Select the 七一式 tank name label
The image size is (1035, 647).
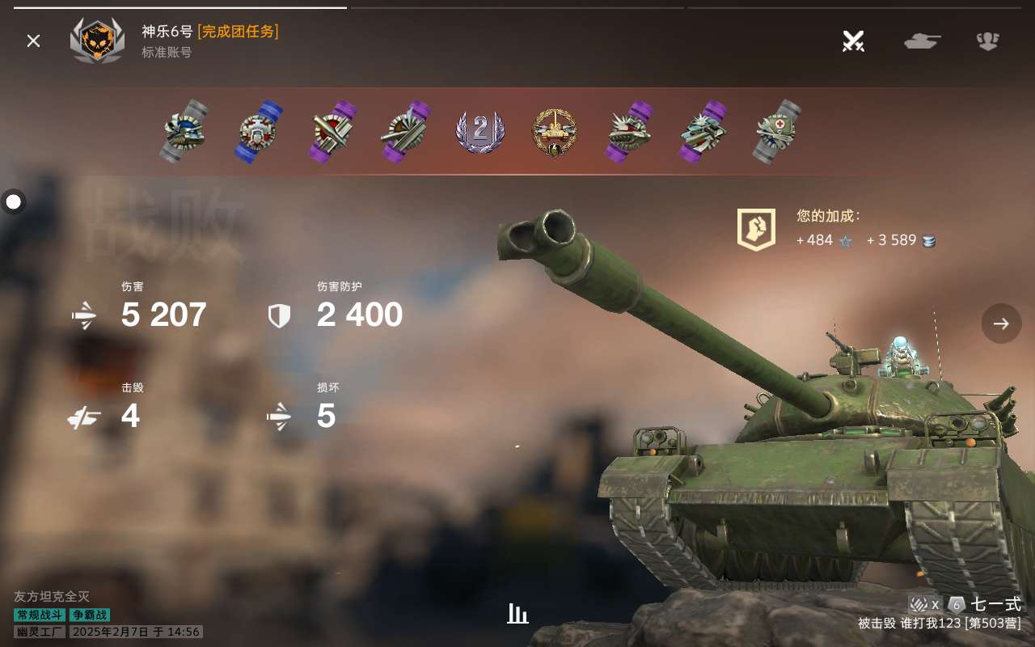tap(996, 604)
